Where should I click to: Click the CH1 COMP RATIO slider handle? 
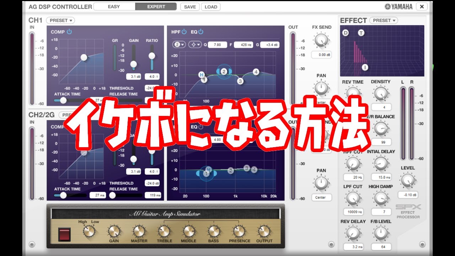point(152,55)
